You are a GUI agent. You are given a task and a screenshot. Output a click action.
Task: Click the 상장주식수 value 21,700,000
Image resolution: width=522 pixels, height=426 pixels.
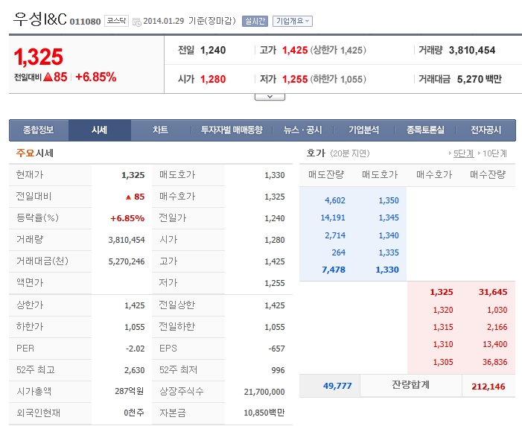[x=264, y=392]
